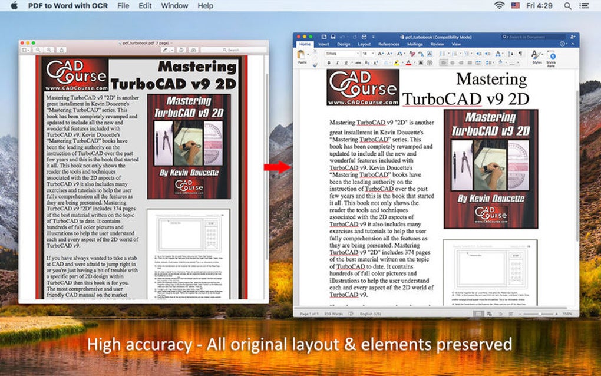
Task: Select Print Layout view in status bar
Action: [478, 314]
